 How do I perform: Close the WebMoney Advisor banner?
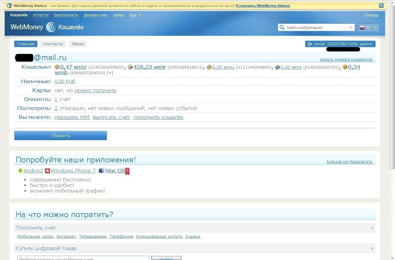coord(381,6)
